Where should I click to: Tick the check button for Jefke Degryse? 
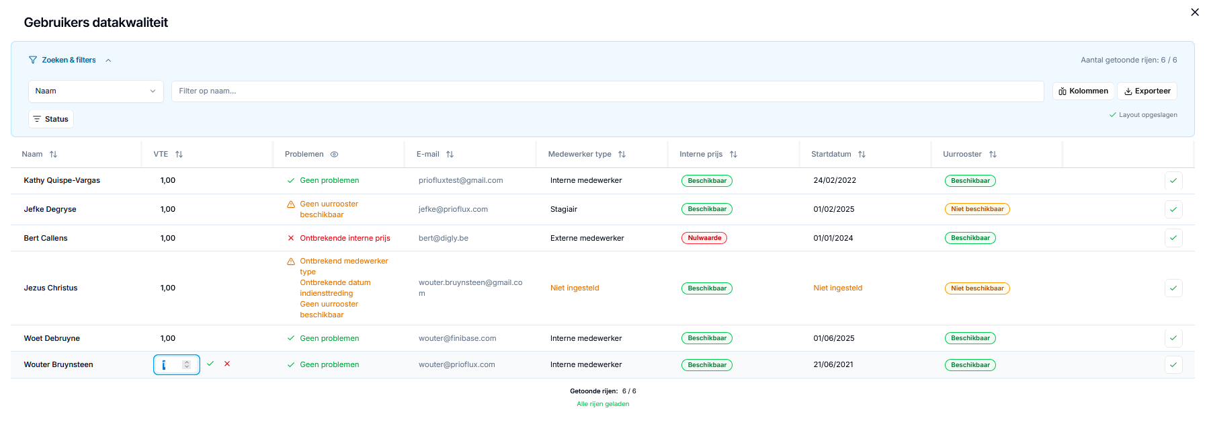pos(1173,210)
